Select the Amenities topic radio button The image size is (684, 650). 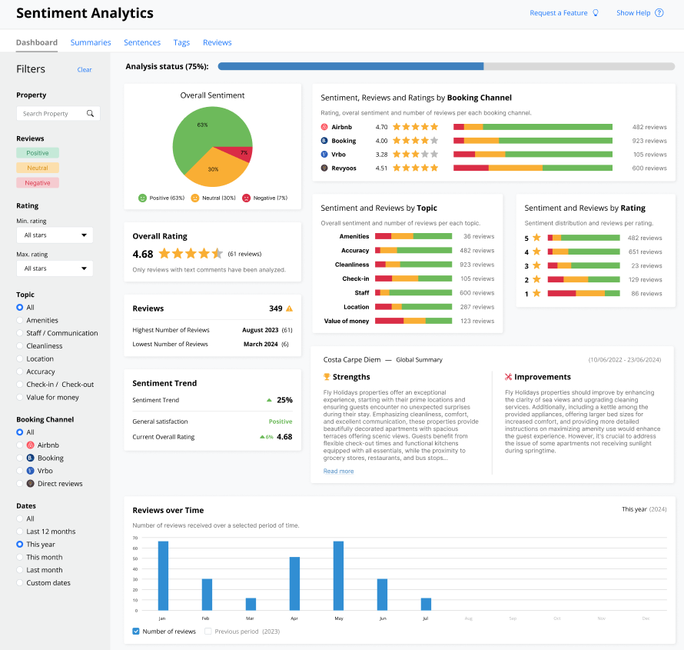click(19, 320)
